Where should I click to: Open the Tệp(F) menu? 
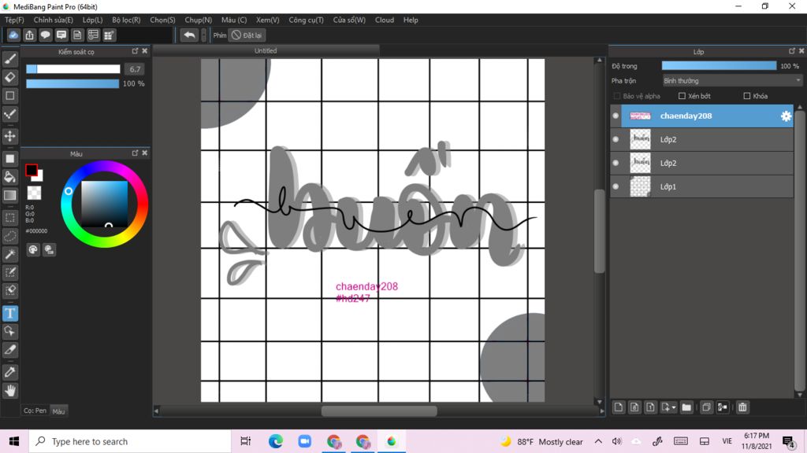(x=14, y=20)
